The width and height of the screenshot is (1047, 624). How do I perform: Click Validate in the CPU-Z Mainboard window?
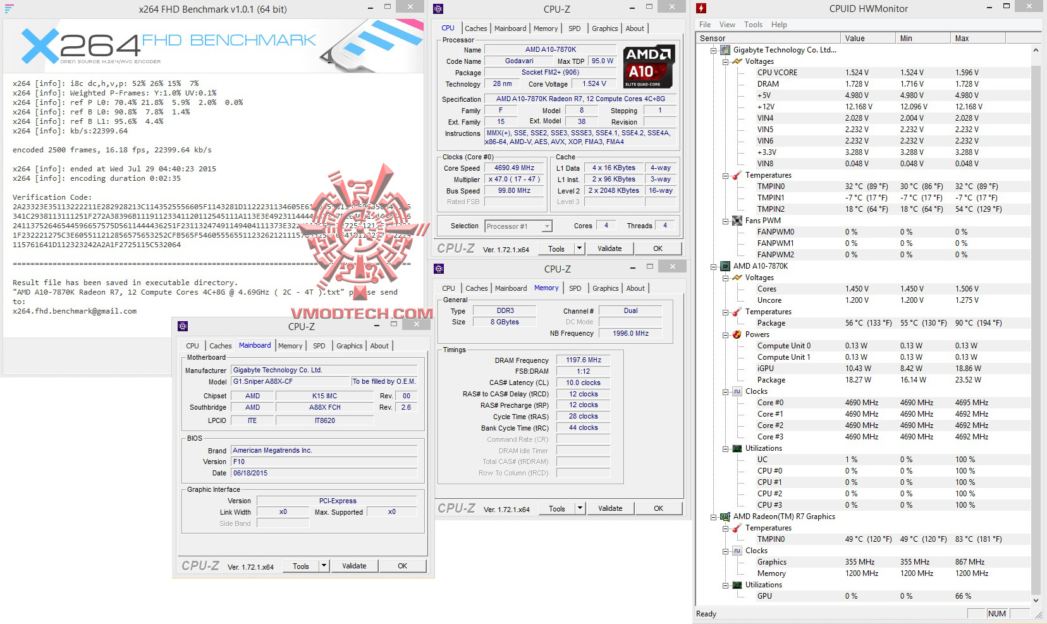[x=354, y=566]
